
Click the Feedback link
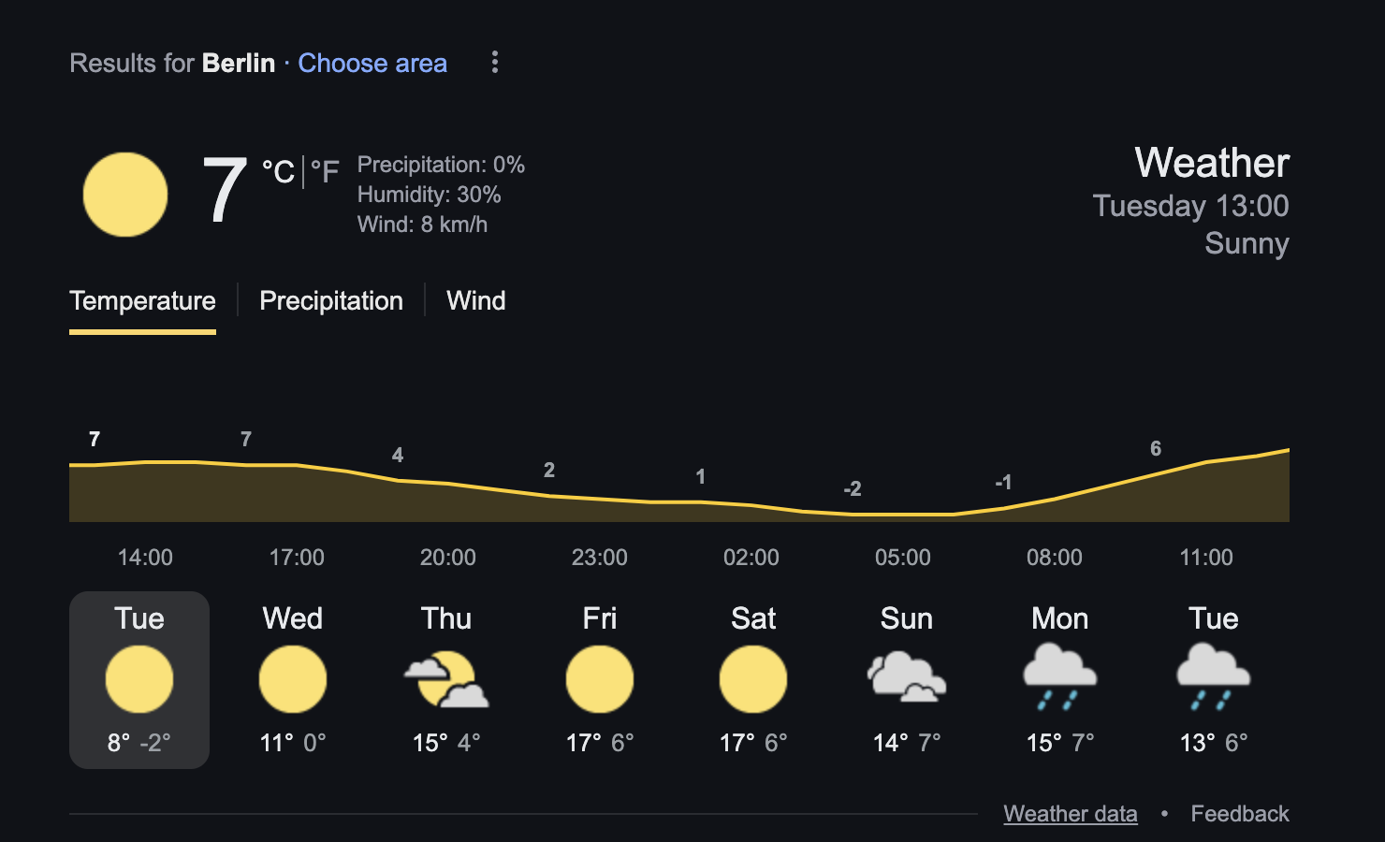click(1240, 814)
